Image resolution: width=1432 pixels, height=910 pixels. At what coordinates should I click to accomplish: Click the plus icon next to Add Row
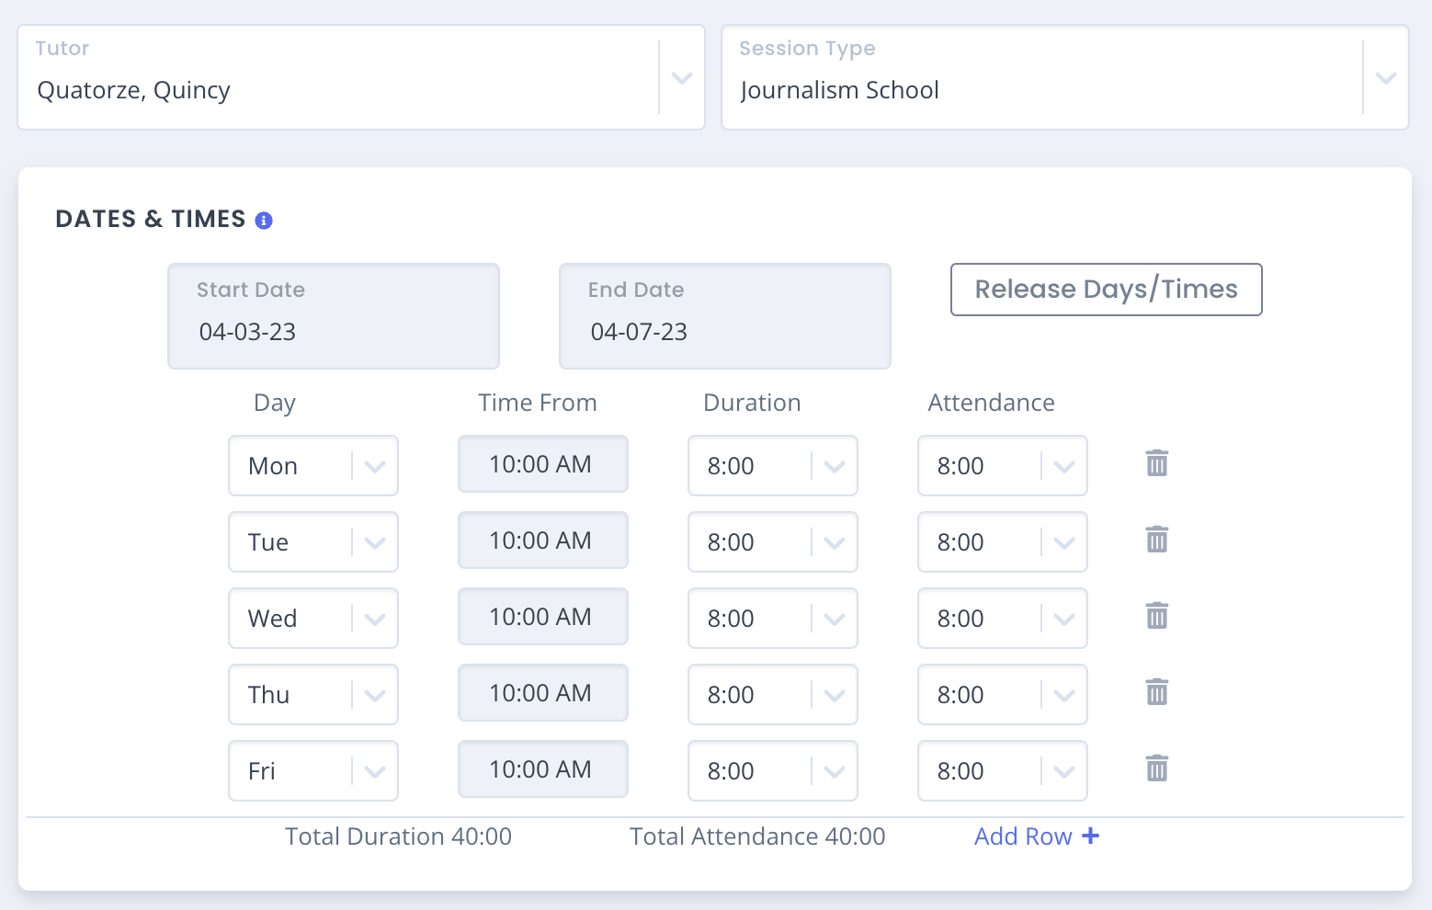[1090, 836]
